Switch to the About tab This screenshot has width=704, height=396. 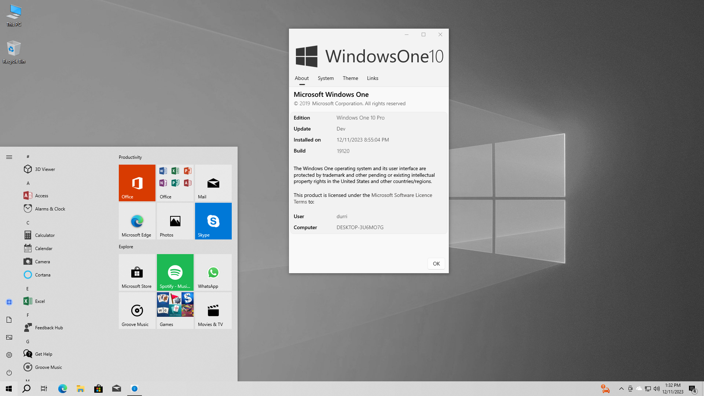pos(302,78)
